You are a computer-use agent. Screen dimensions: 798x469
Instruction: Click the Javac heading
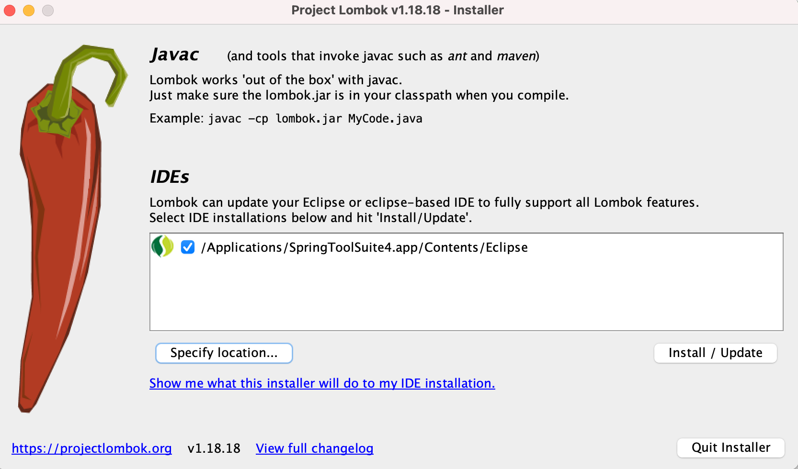coord(174,55)
